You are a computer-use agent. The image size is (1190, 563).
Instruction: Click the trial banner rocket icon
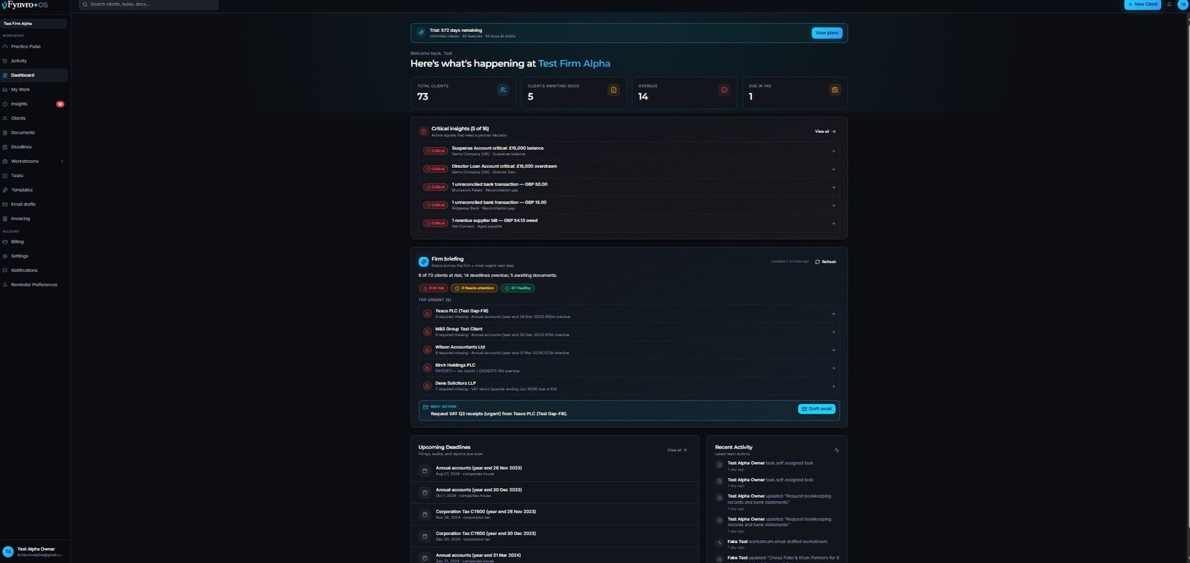(421, 33)
